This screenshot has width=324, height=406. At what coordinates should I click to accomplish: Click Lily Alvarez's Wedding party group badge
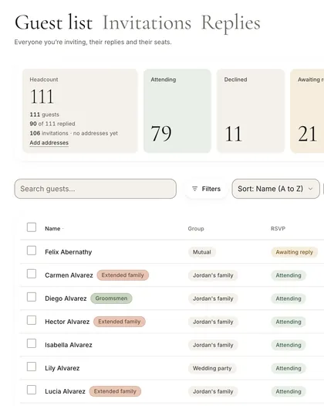point(212,368)
